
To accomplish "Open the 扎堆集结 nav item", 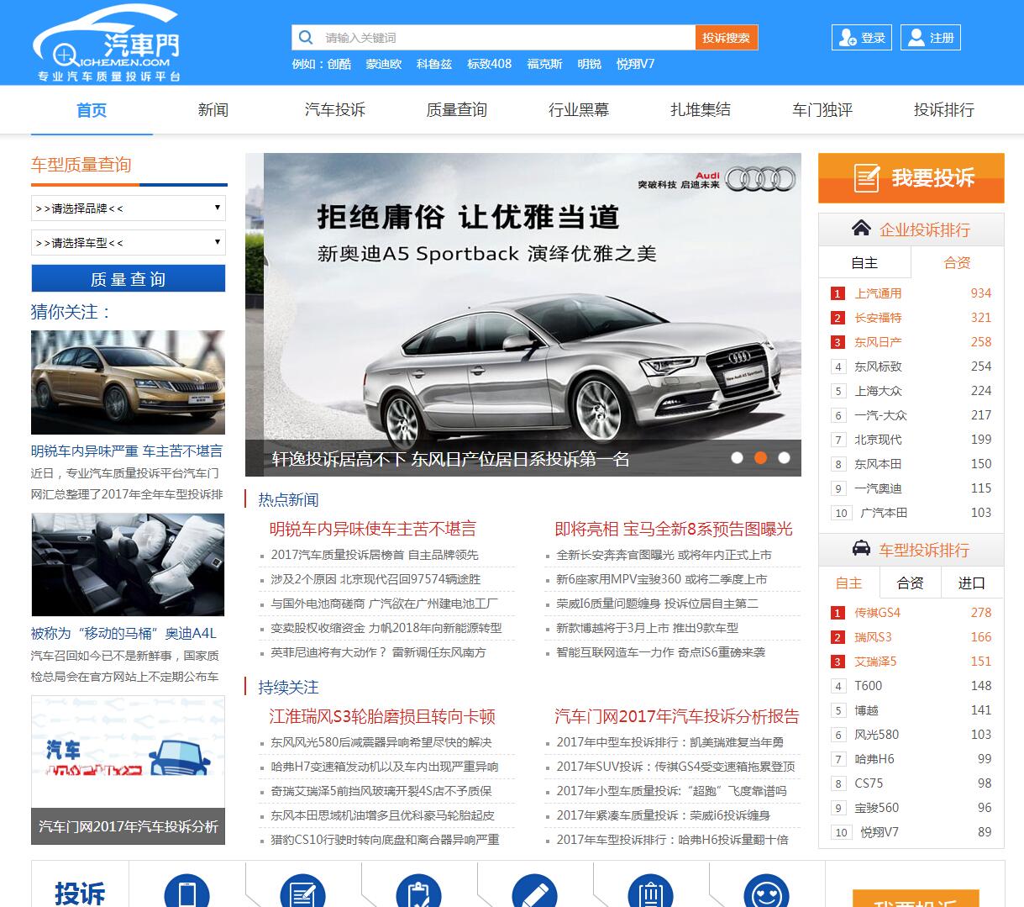I will (701, 110).
